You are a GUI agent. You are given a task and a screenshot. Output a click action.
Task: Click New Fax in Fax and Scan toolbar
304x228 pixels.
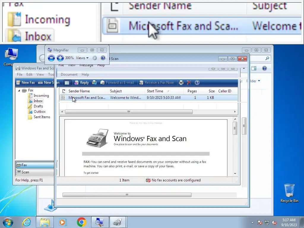click(x=26, y=83)
